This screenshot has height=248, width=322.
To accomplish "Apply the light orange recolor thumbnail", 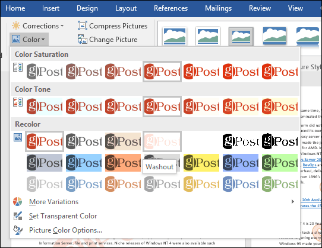I will tap(123, 184).
